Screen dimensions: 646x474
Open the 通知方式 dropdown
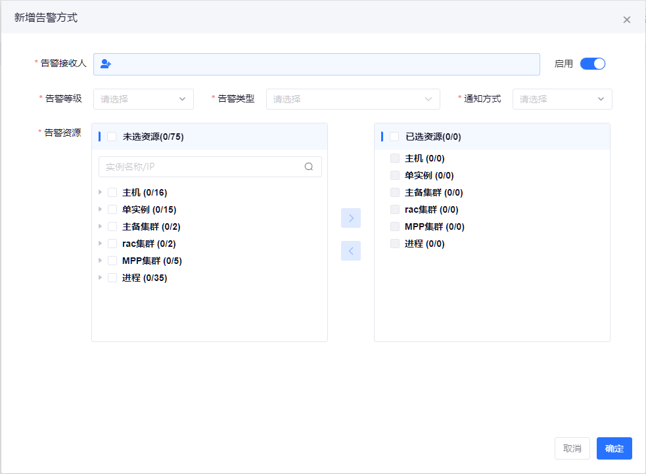(562, 99)
